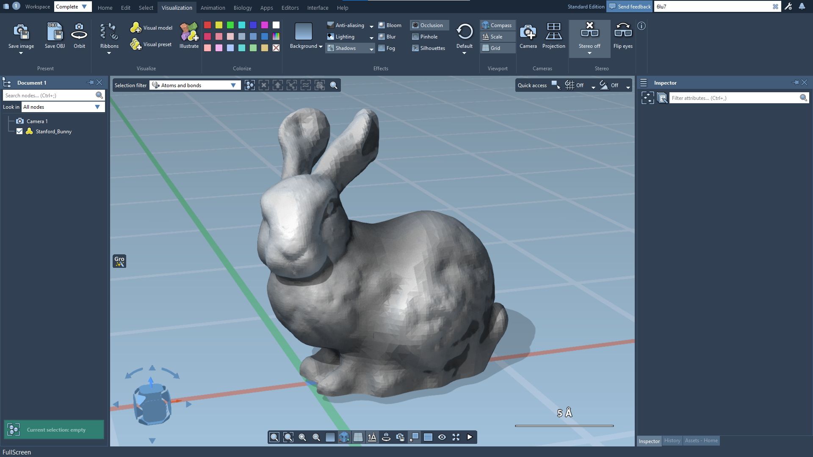Image resolution: width=813 pixels, height=457 pixels.
Task: Click the Current selection: empty button
Action: coord(54,429)
